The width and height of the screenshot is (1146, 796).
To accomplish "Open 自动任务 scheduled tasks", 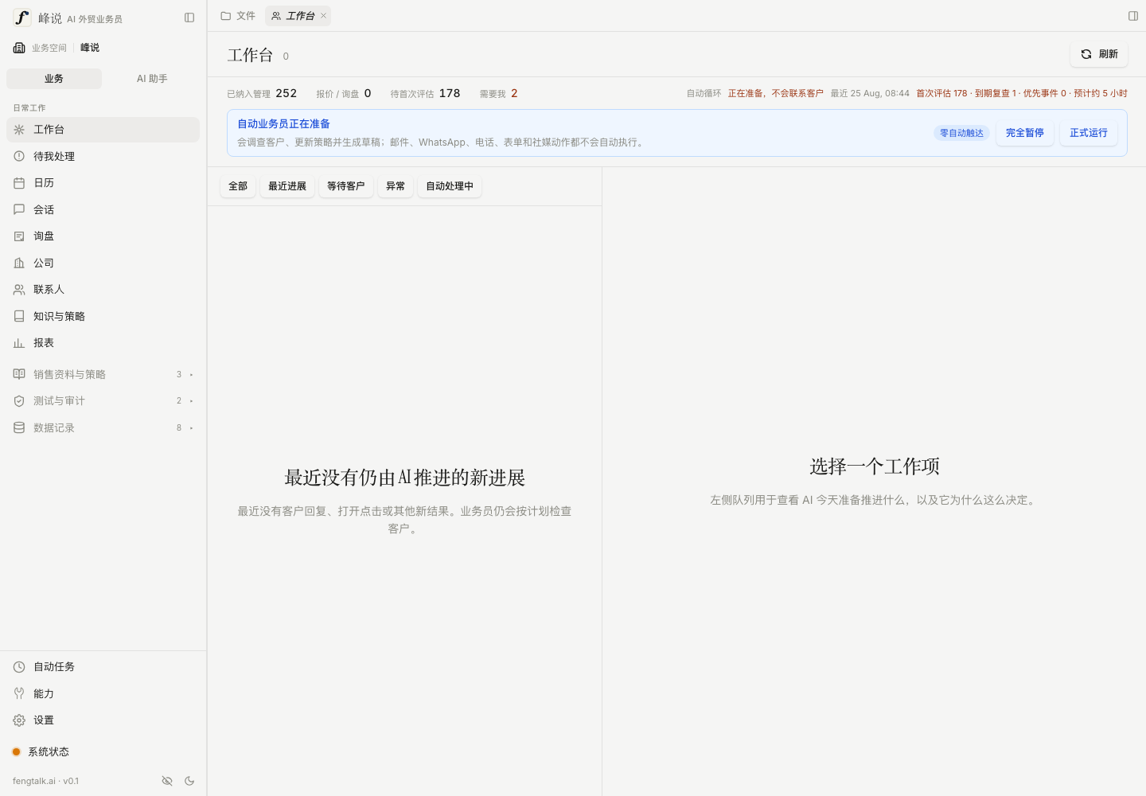I will tap(103, 667).
